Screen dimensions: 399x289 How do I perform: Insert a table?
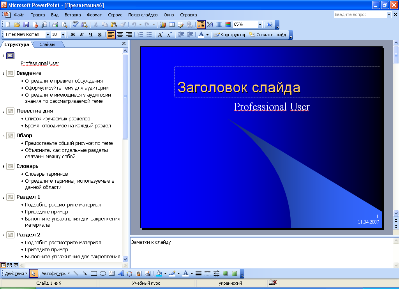(172, 25)
